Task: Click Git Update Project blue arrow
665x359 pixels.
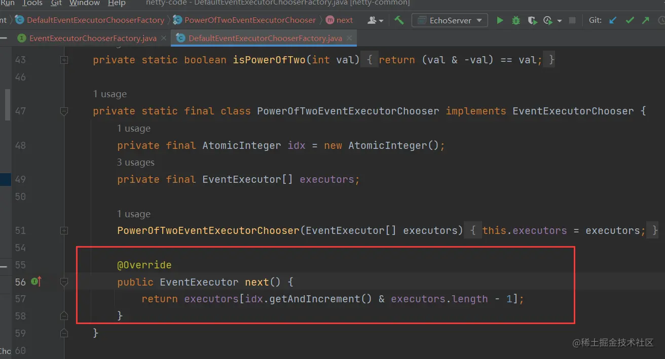Action: pyautogui.click(x=613, y=20)
